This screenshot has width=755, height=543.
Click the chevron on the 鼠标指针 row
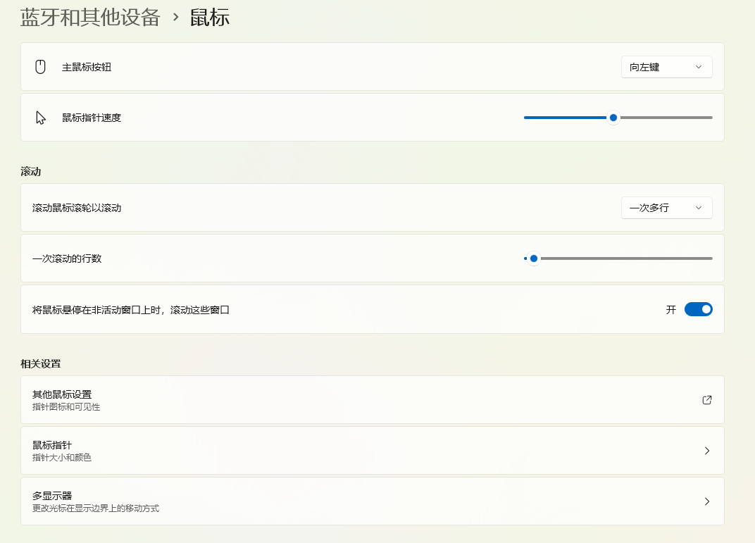click(706, 450)
